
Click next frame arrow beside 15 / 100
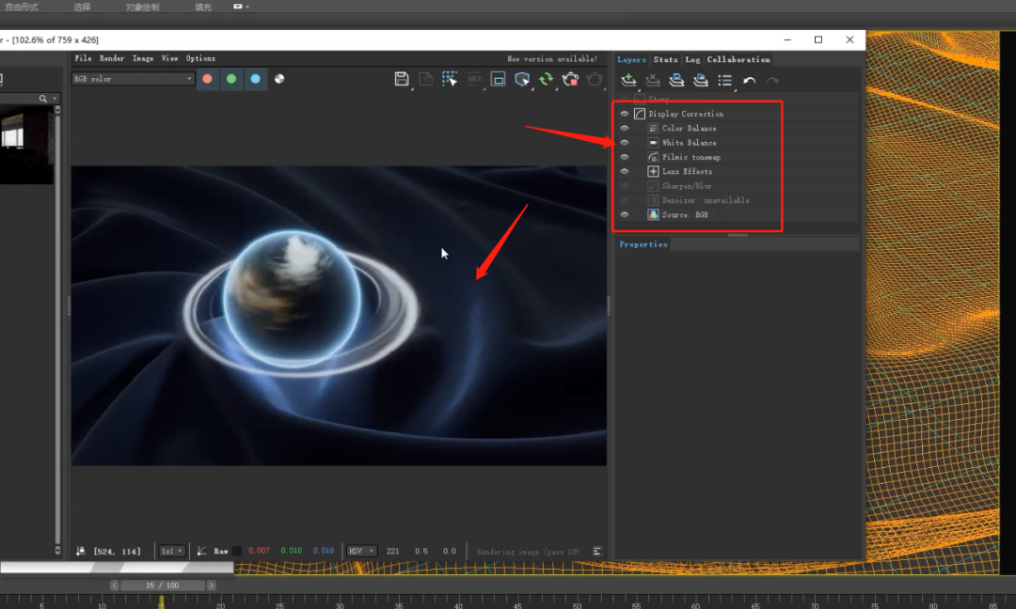coord(212,586)
